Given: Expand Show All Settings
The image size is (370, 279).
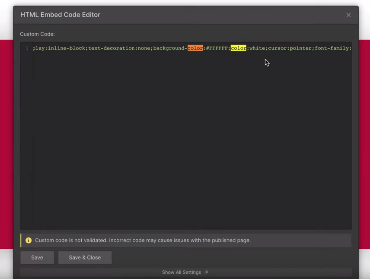Looking at the screenshot, I should point(186,272).
